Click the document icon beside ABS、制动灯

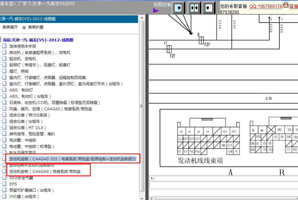point(5,90)
